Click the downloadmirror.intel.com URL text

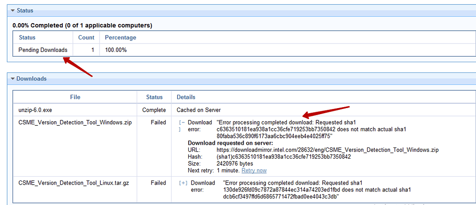tap(327, 150)
